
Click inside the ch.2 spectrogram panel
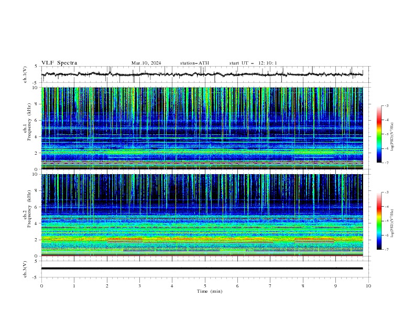pyautogui.click(x=202, y=215)
